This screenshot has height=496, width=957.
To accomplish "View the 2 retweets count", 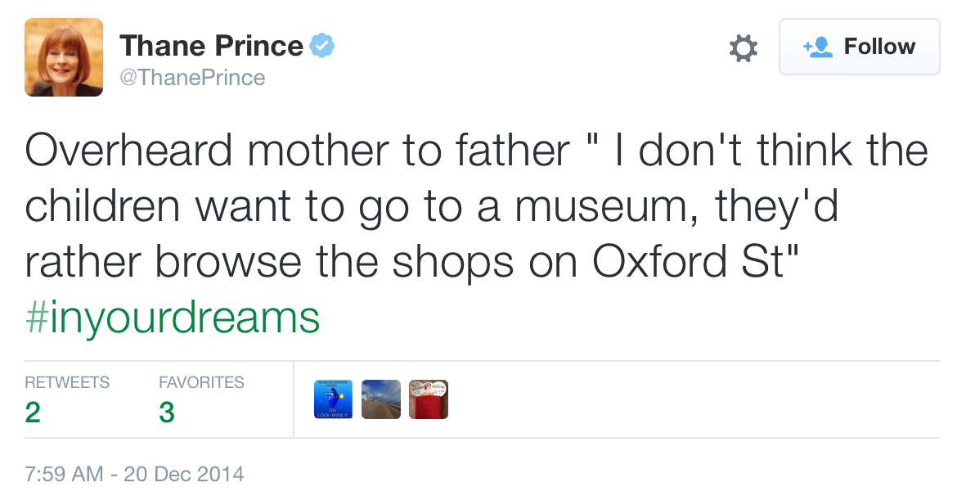I will point(33,413).
